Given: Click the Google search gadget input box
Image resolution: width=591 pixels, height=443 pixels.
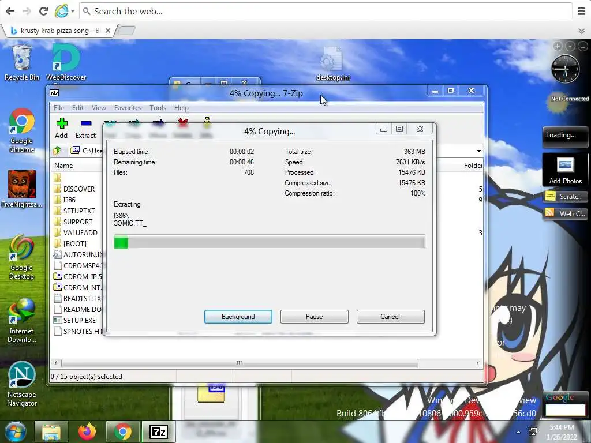Looking at the screenshot, I should 566,410.
